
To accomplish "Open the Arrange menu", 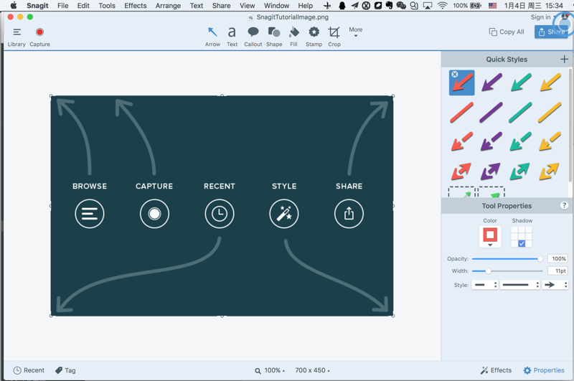I will (x=168, y=6).
